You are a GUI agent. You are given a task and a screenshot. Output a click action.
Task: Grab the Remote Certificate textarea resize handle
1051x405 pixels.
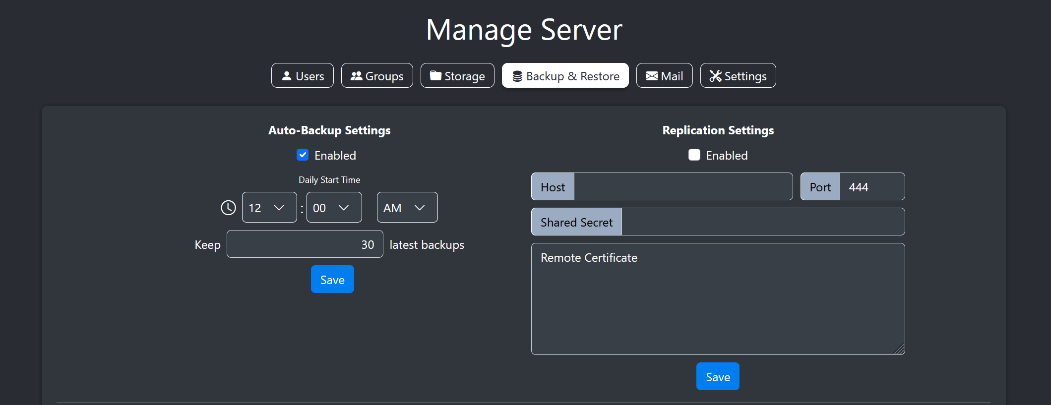click(899, 349)
